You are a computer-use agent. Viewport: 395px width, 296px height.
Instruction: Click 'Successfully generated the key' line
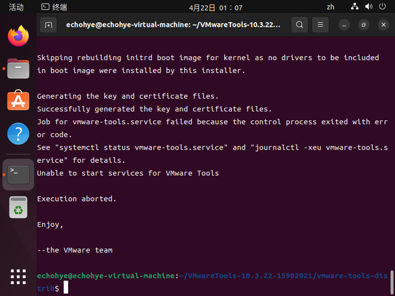point(155,109)
